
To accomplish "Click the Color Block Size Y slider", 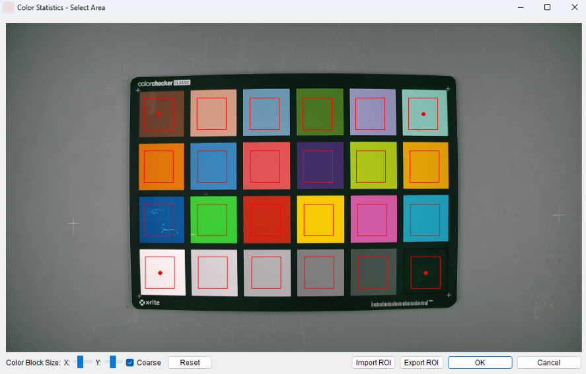I will click(x=113, y=362).
